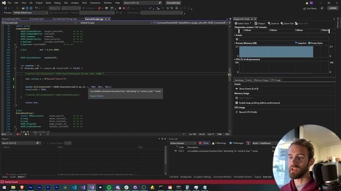Open the Exception Settings tab
Screen dimensions: 341x191
[202, 177]
